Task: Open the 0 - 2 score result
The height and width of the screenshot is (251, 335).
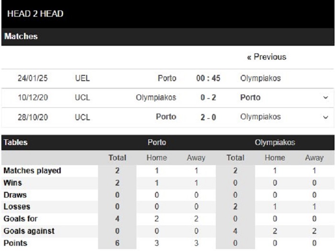Action: click(208, 98)
